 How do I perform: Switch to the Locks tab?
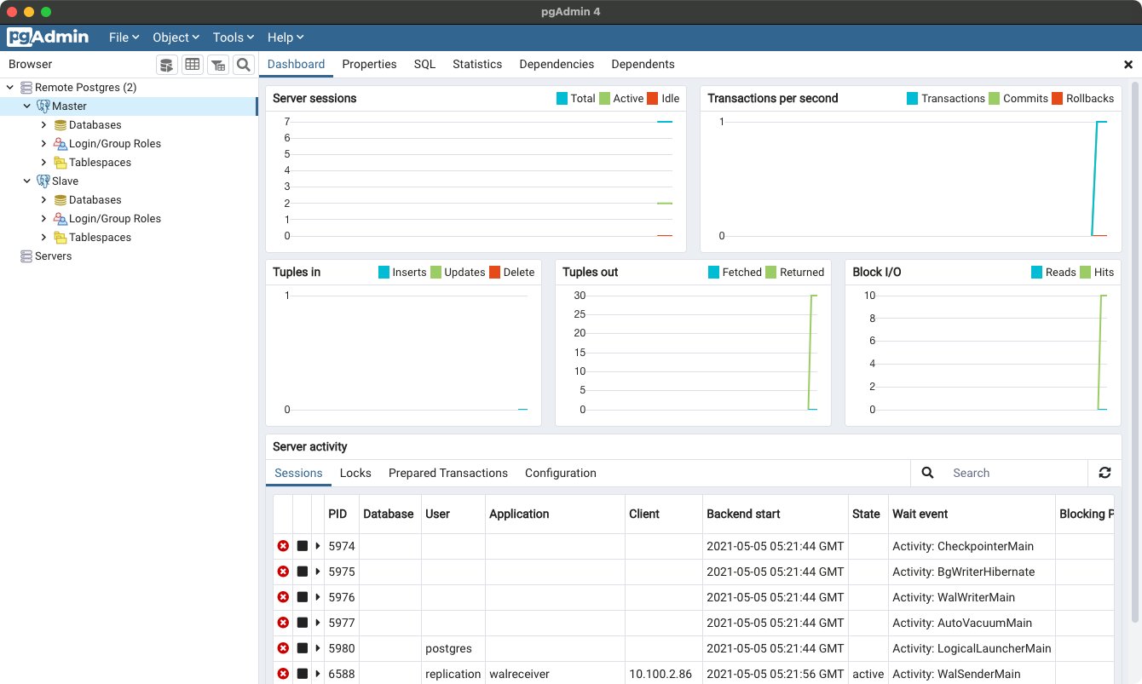(x=355, y=473)
